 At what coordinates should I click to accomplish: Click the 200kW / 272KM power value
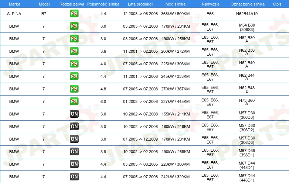click(175, 51)
